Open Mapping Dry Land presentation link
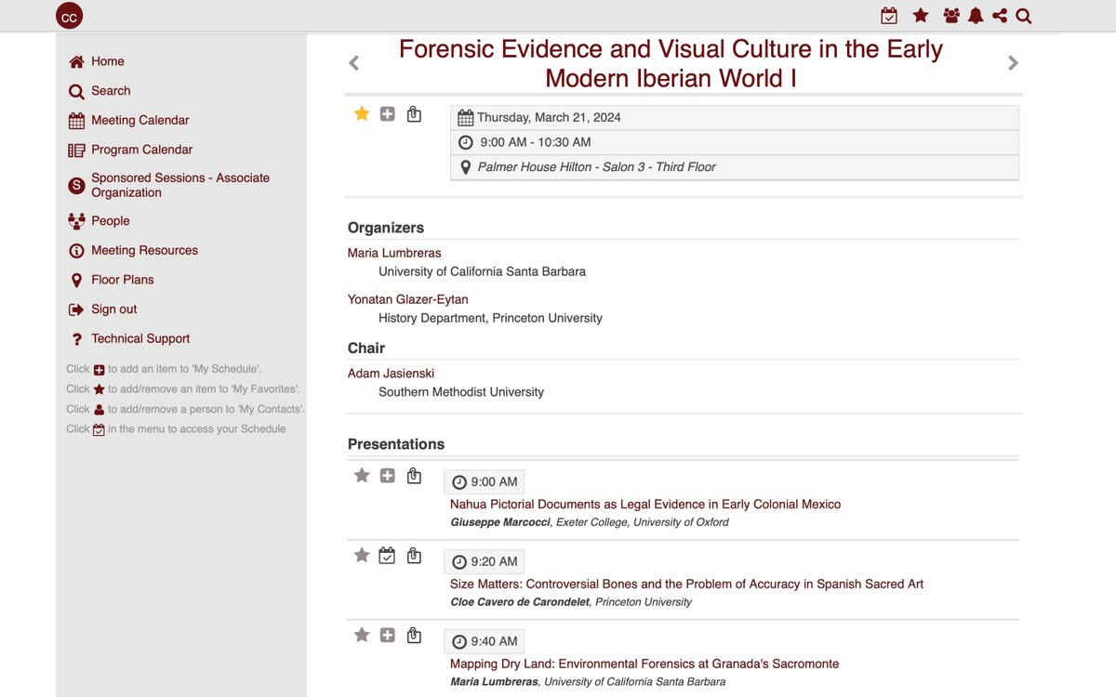Viewport: 1116px width, 697px height. 644,664
